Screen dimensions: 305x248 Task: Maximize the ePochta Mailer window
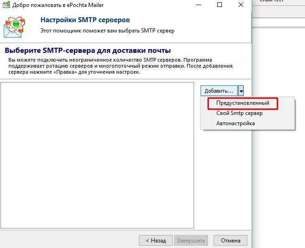coord(220,5)
